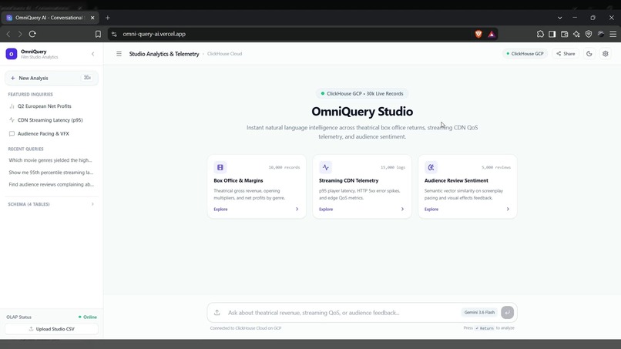This screenshot has height=349, width=621.
Task: Explore the Box Office & Margins card
Action: (220, 209)
